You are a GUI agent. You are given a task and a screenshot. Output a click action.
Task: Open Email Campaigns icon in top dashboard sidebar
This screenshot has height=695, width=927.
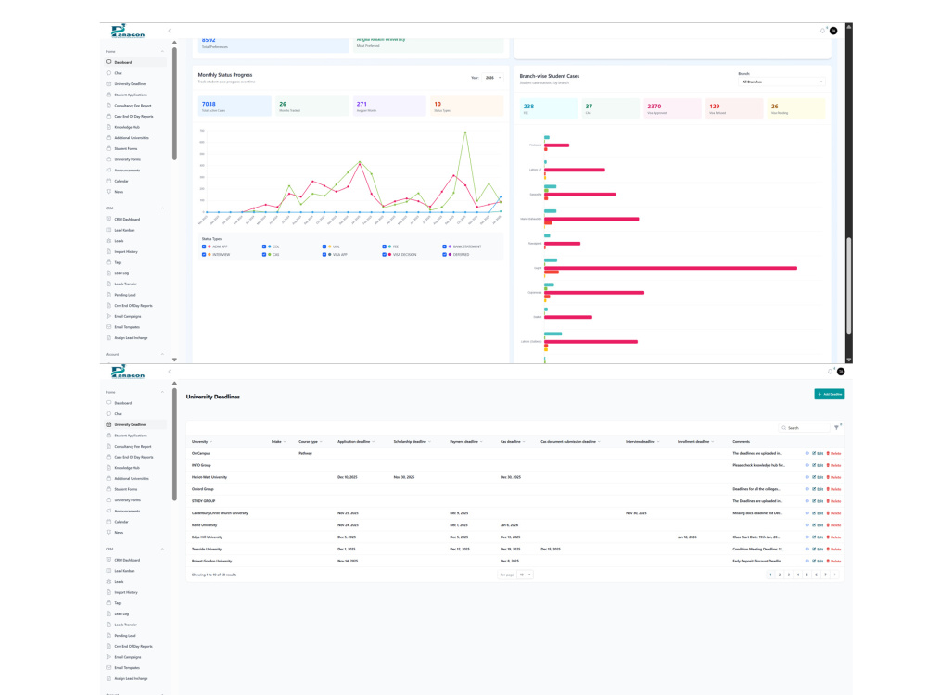click(108, 316)
